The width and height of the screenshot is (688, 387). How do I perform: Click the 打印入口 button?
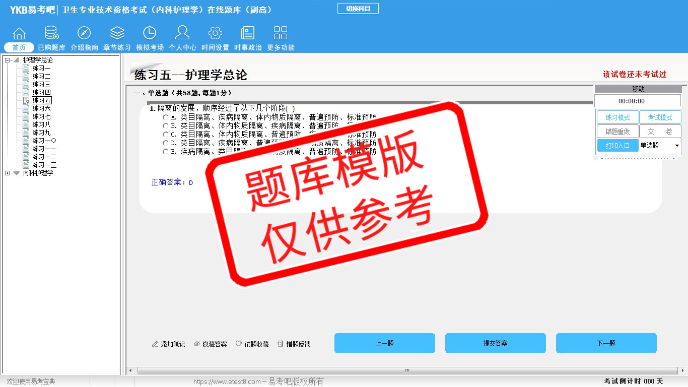pyautogui.click(x=617, y=145)
